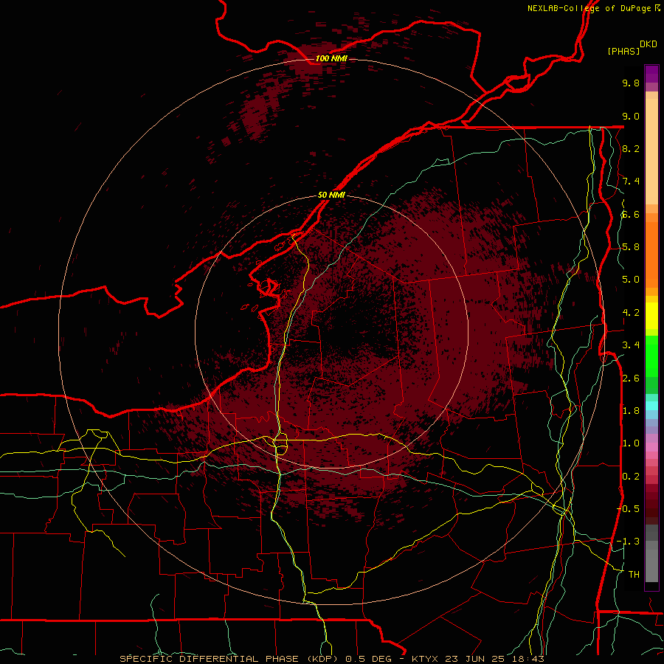The width and height of the screenshot is (664, 664).
Task: Click the 5.8 legend value
Action: (631, 247)
